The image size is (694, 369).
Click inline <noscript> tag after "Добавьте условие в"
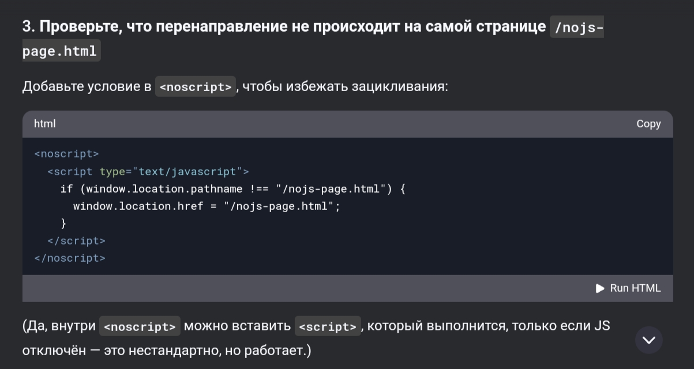coord(196,87)
